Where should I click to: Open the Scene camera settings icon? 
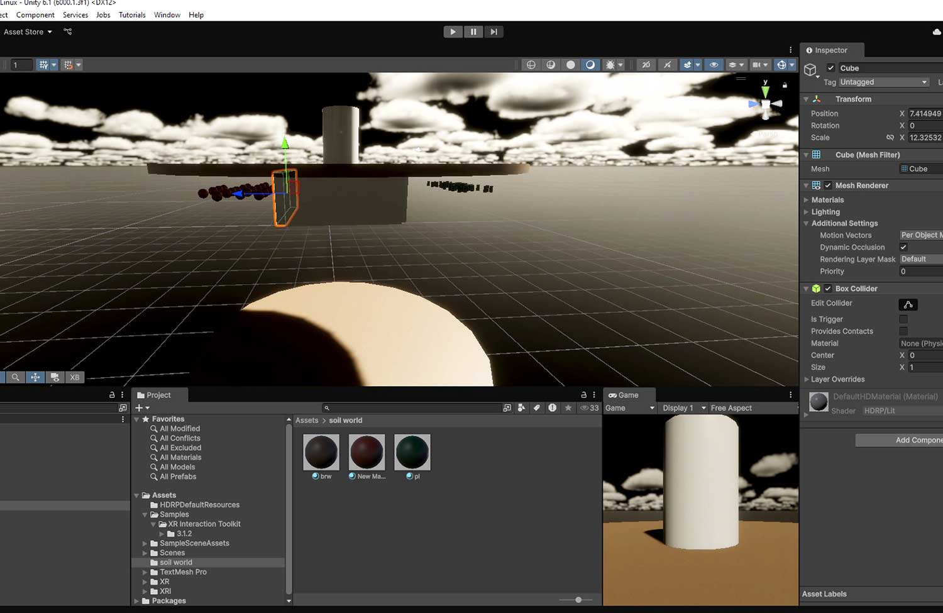[x=757, y=65]
